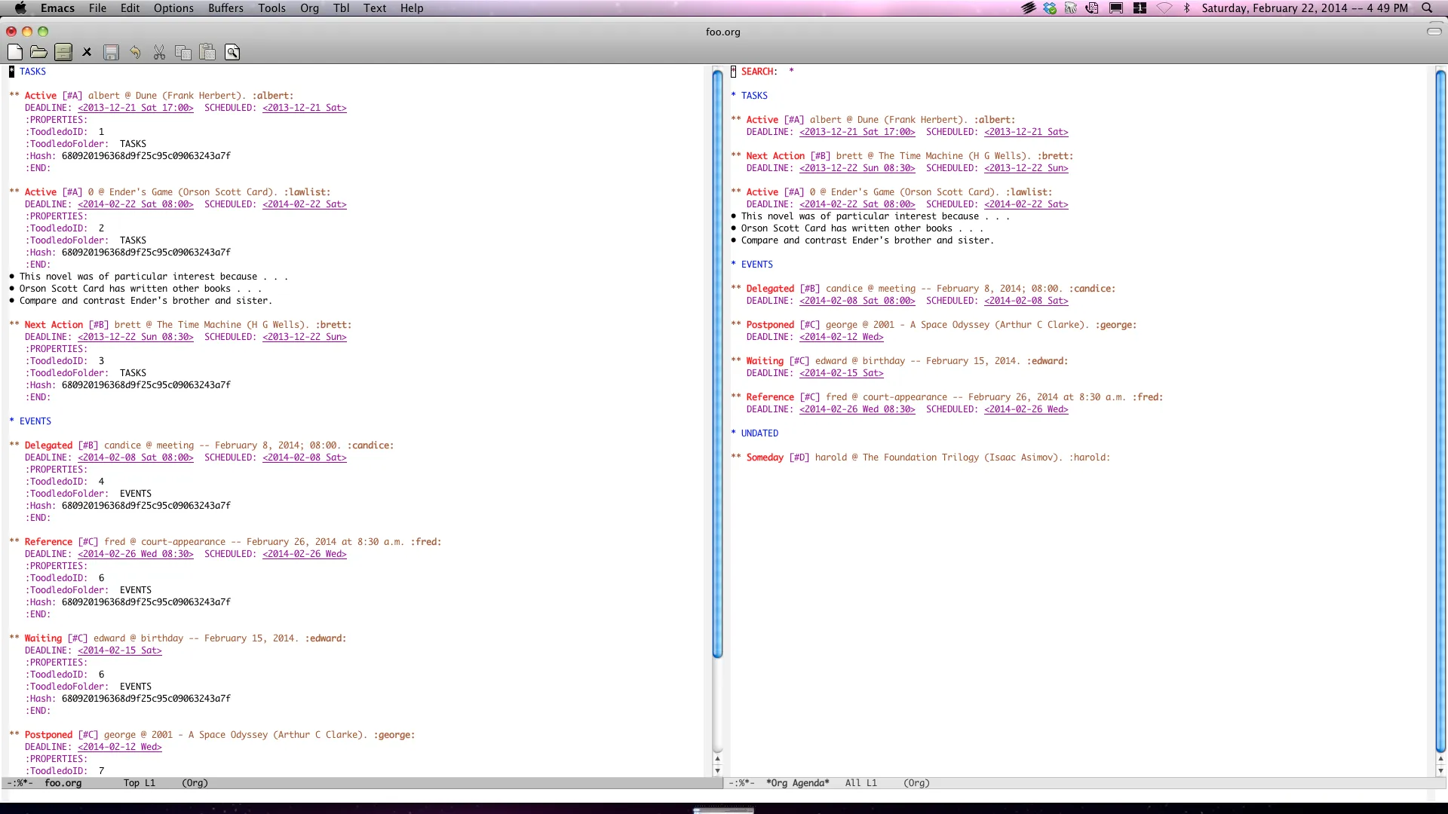Open a file via folder icon
Screen dimensions: 1448x814
coord(38,52)
